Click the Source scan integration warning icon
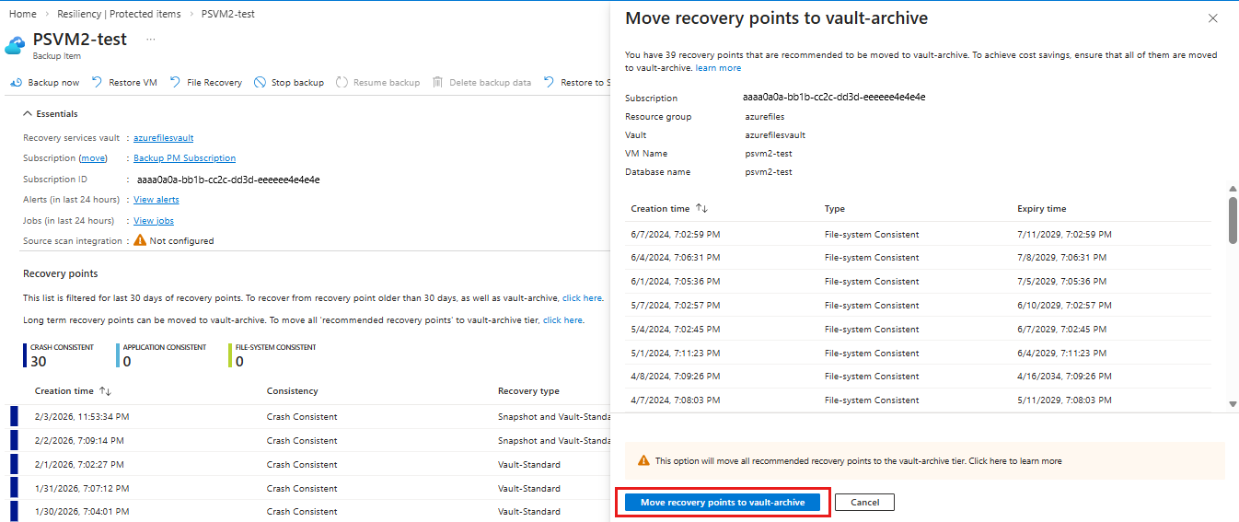Image resolution: width=1239 pixels, height=522 pixels. click(x=140, y=240)
